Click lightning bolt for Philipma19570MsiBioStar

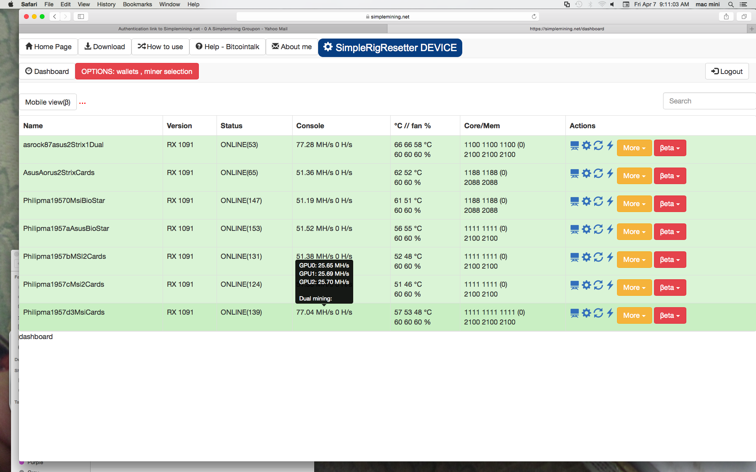[x=610, y=201]
